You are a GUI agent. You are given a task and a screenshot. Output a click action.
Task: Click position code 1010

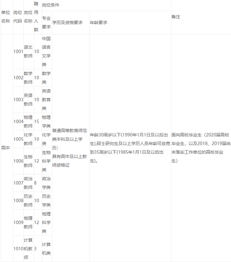click(x=18, y=249)
